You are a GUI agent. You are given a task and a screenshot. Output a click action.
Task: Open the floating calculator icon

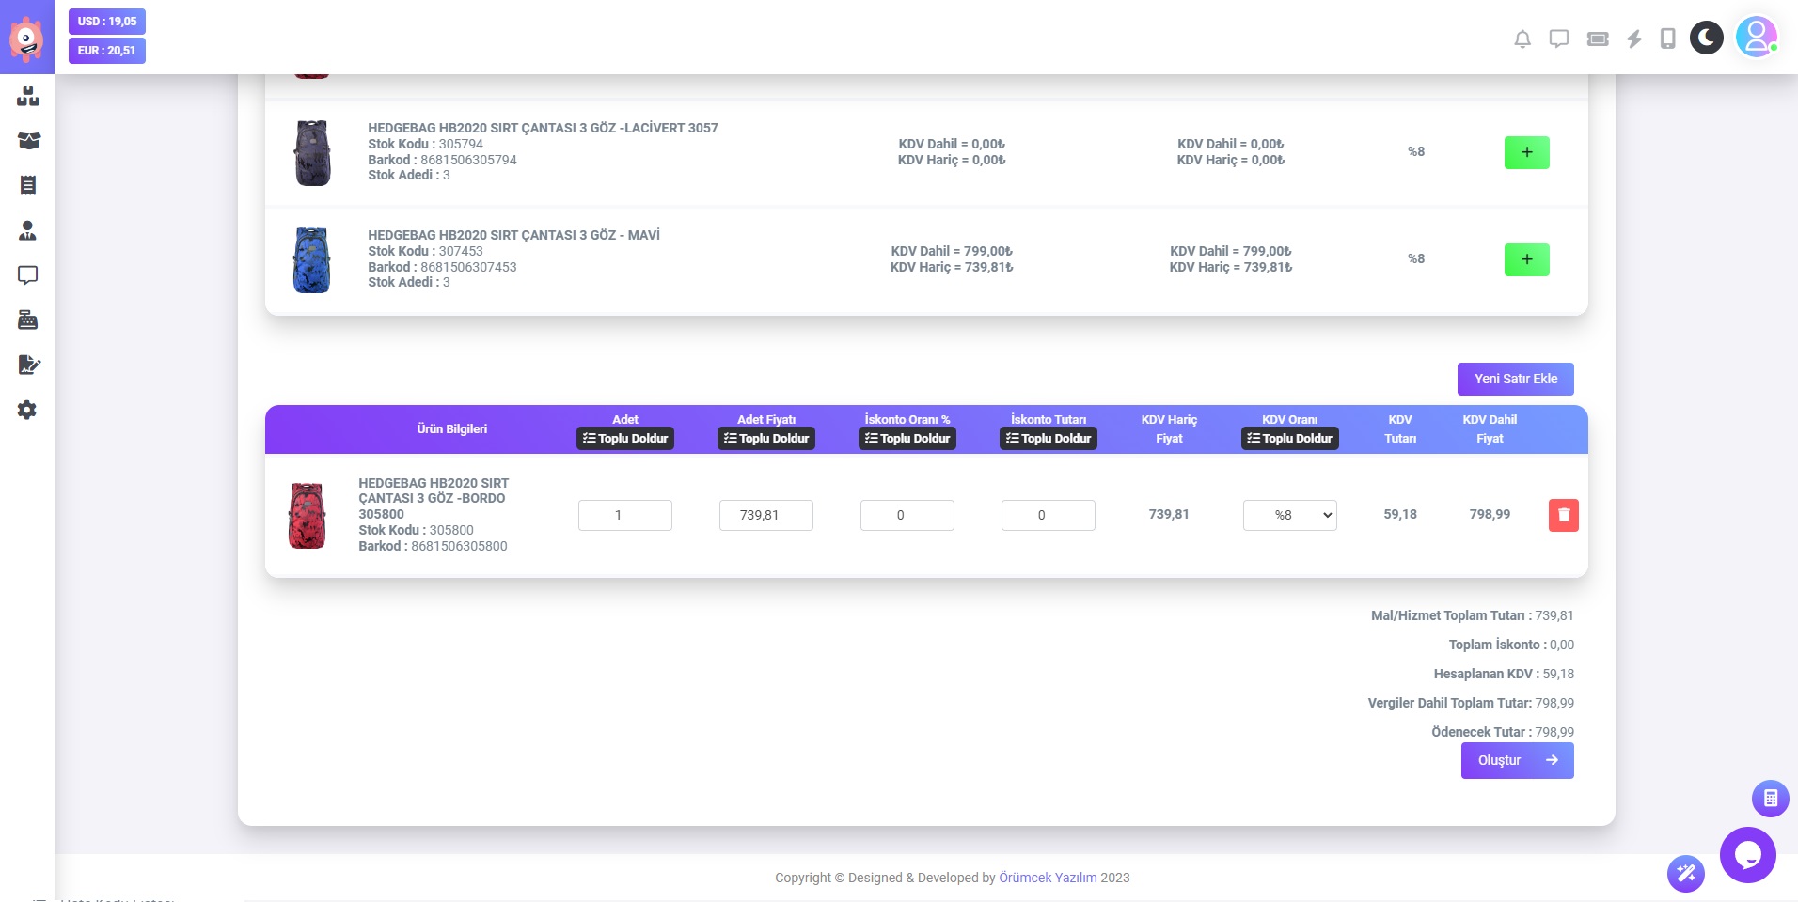point(1770,799)
